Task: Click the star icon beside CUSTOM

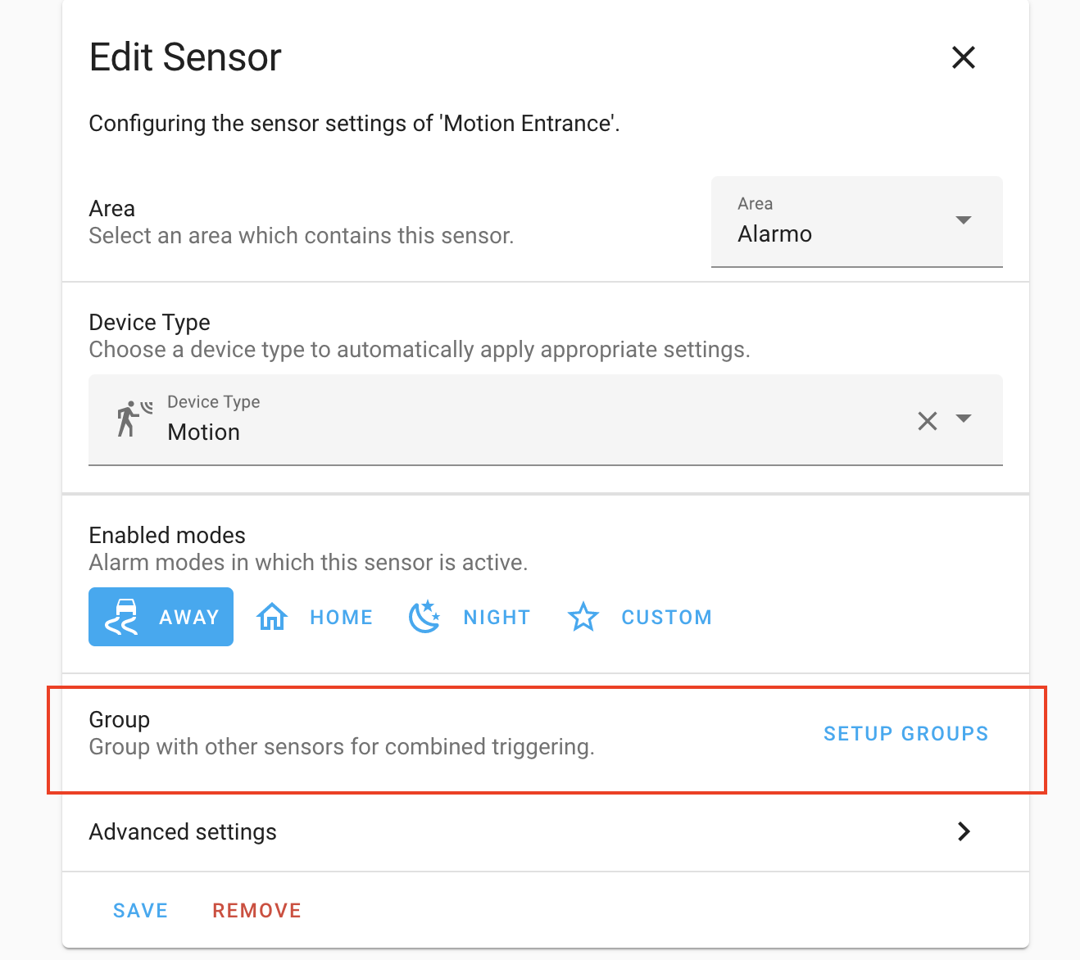Action: (x=583, y=617)
